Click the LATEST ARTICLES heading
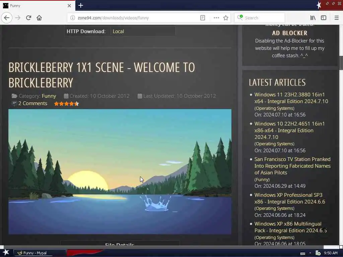This screenshot has width=343, height=257. [277, 82]
